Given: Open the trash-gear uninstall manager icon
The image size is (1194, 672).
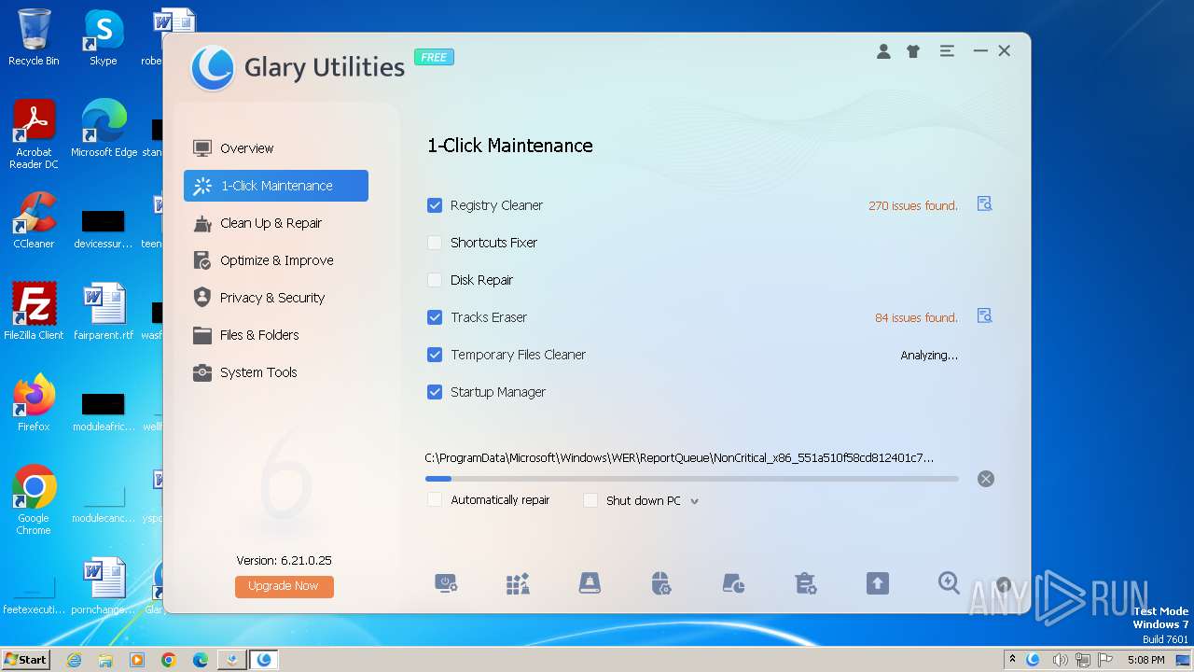Looking at the screenshot, I should (x=805, y=584).
